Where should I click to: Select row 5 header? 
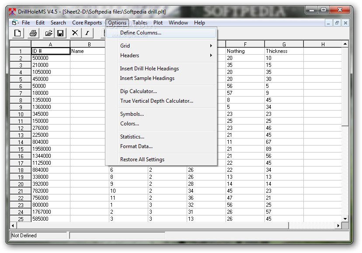pyautogui.click(x=21, y=79)
